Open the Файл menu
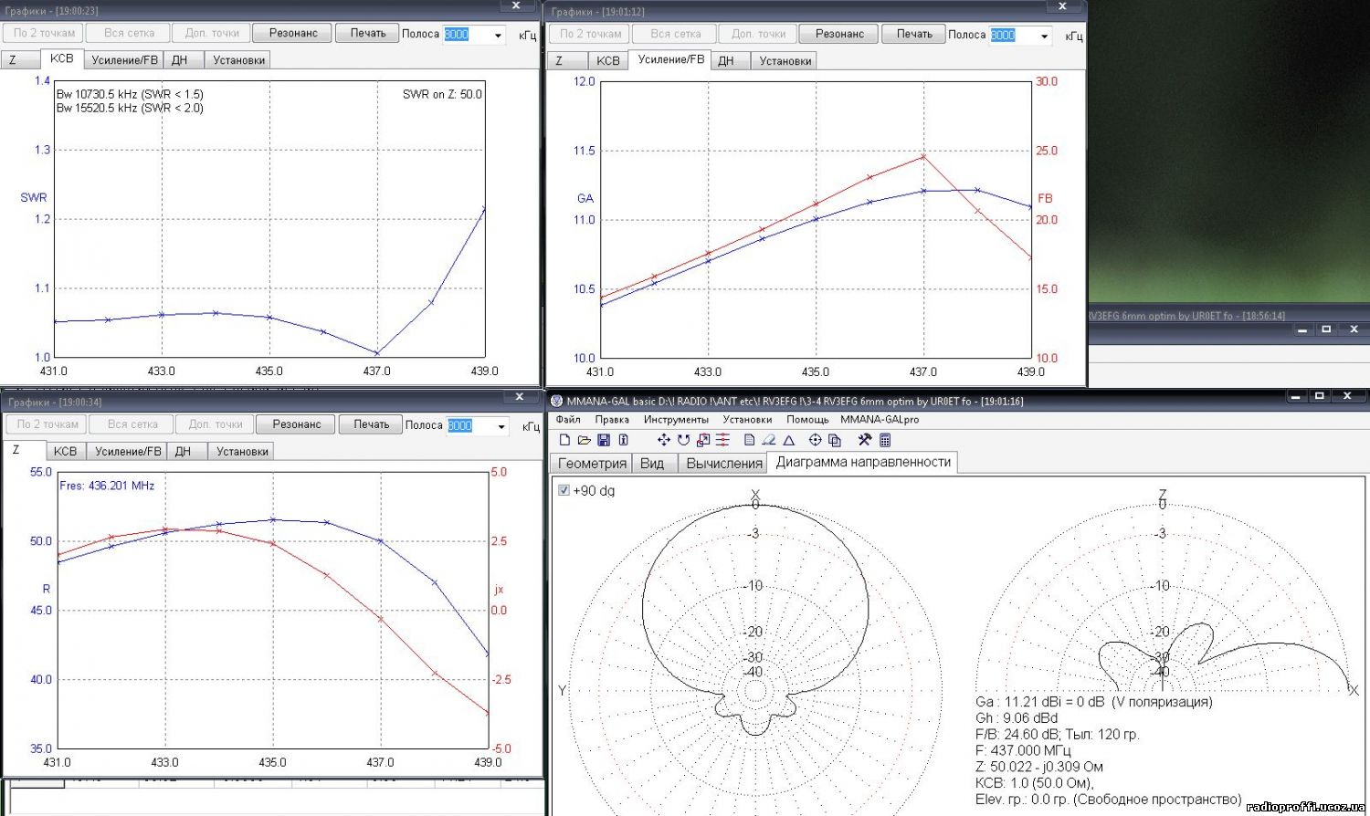The height and width of the screenshot is (816, 1370). pos(568,420)
